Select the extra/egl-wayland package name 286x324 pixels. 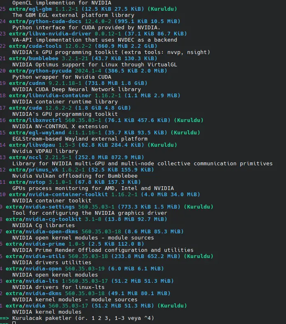point(37,133)
